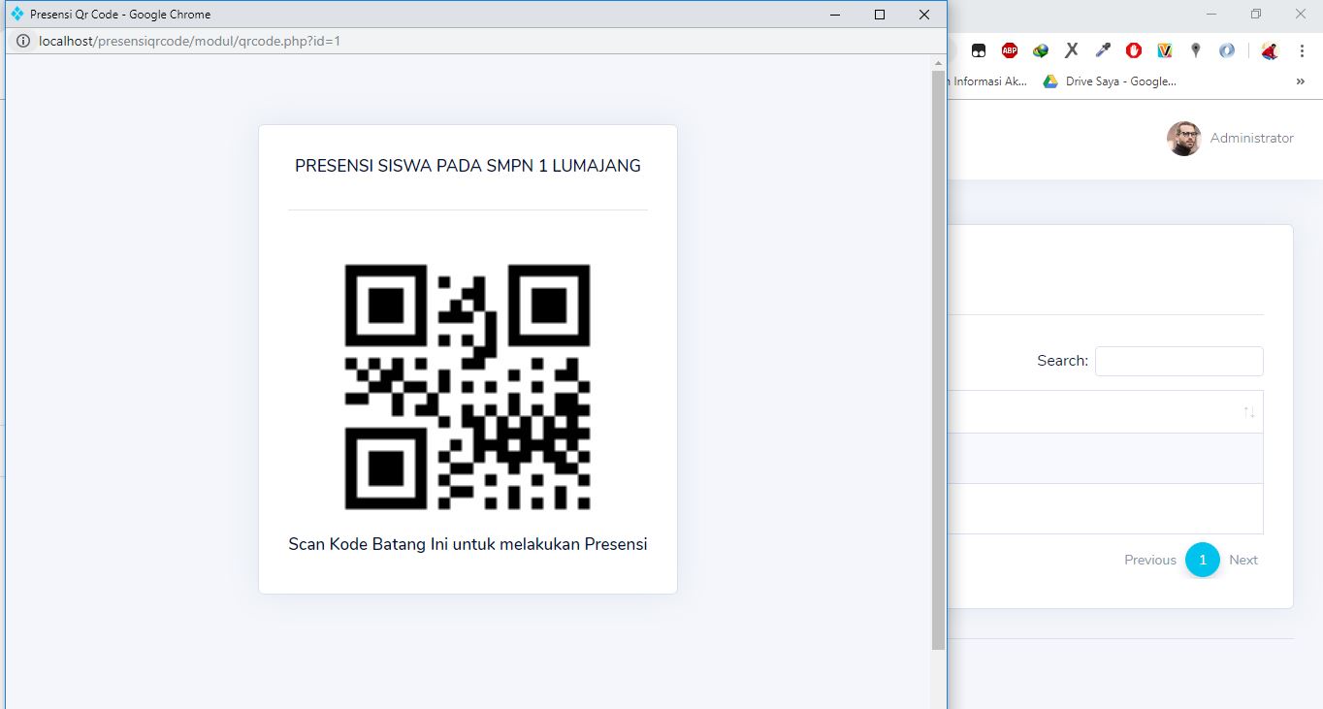Open the Drive Saya Google bookmark
This screenshot has height=709, width=1323.
pos(1112,81)
